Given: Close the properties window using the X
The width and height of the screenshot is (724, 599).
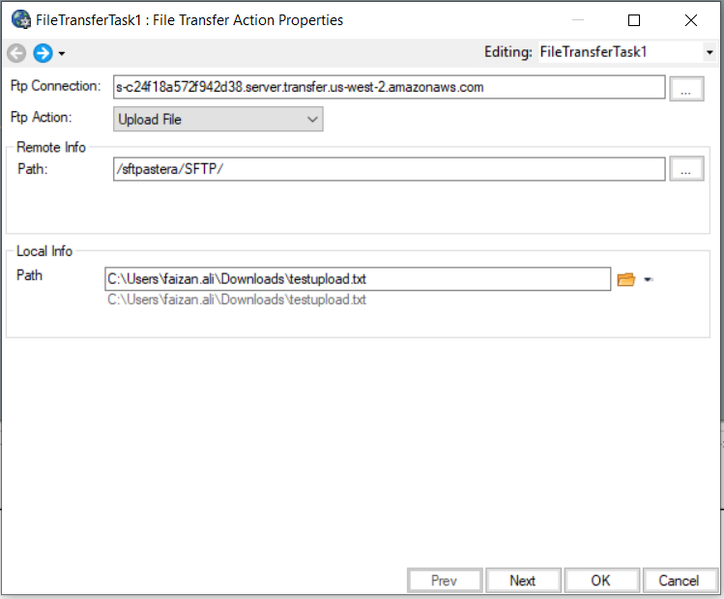Looking at the screenshot, I should click(691, 19).
